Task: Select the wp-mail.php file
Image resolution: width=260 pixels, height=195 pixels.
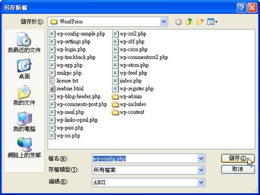Action: (x=66, y=112)
